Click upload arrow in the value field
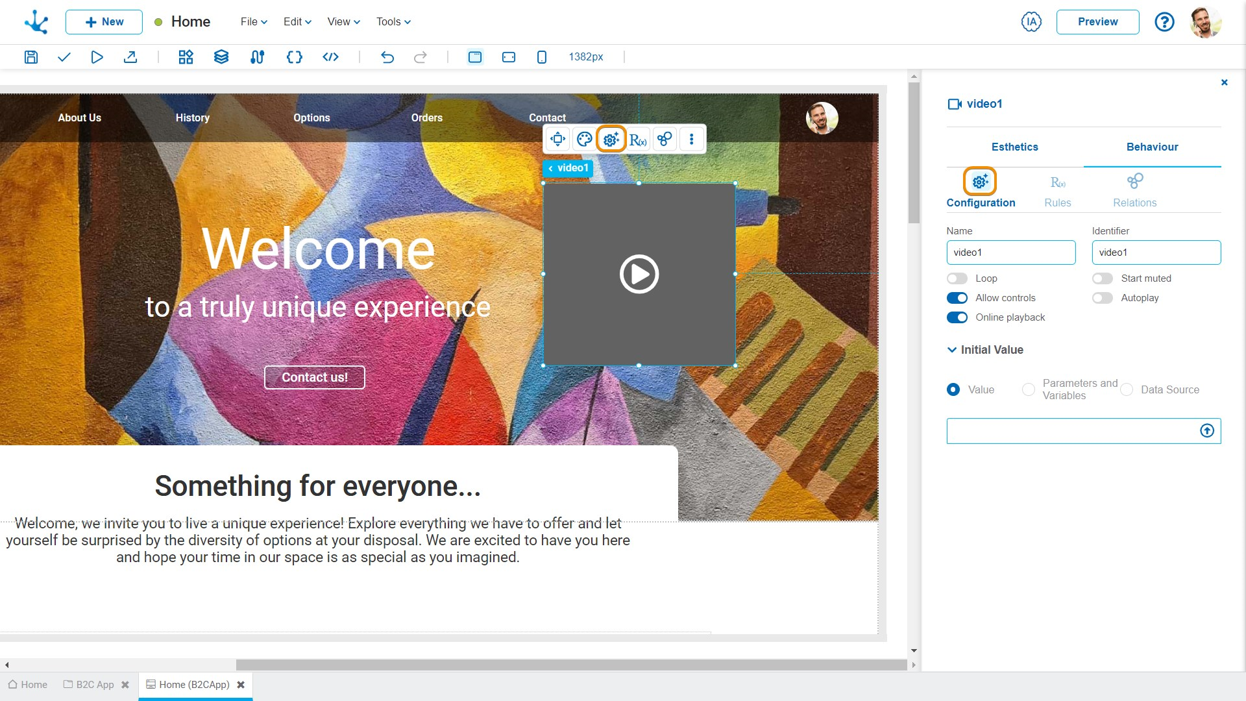This screenshot has height=701, width=1246. (1206, 431)
